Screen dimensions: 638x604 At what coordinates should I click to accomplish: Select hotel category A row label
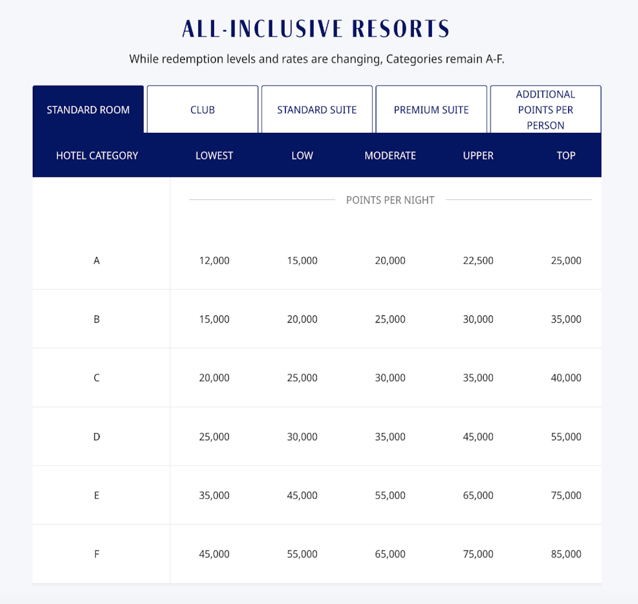pos(97,260)
